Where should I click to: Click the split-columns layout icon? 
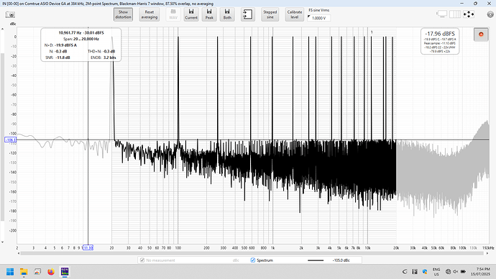pos(455,14)
